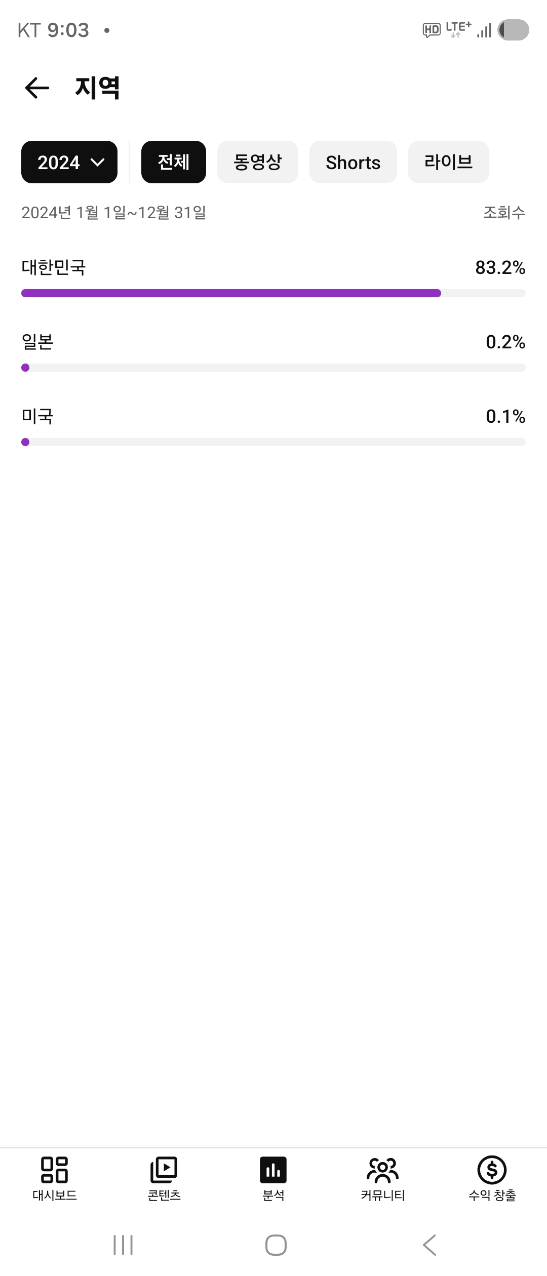
Task: Expand the 2024 year dropdown
Action: [69, 162]
